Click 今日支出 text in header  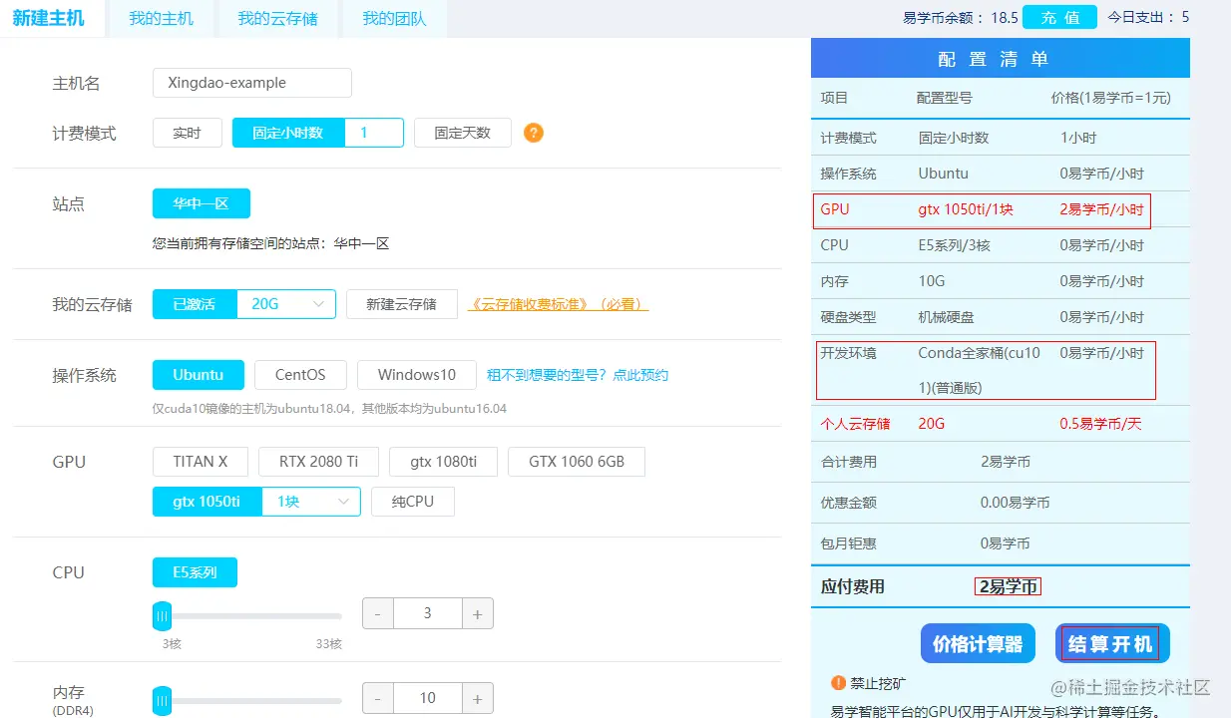coord(1148,17)
